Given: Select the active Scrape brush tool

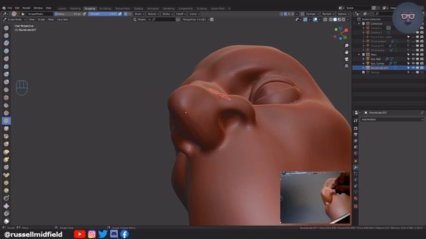Looking at the screenshot, I should [x=6, y=121].
